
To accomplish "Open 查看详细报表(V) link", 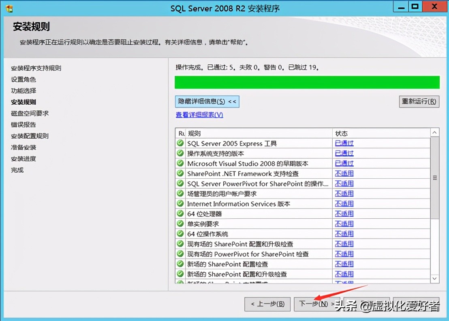I will tap(199, 115).
